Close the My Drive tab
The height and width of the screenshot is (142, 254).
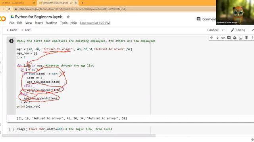coord(34,3)
